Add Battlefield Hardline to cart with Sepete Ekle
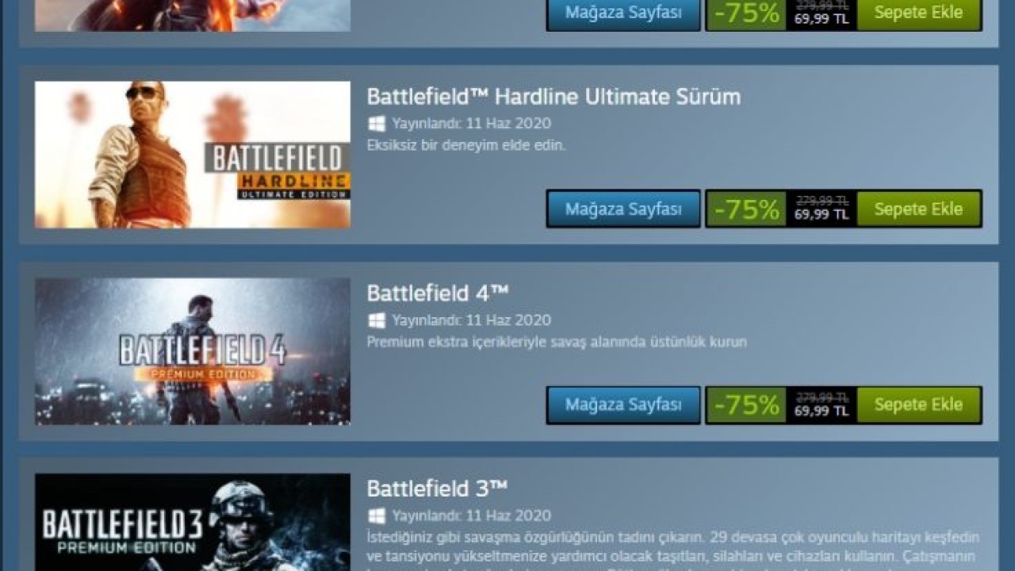 click(918, 209)
